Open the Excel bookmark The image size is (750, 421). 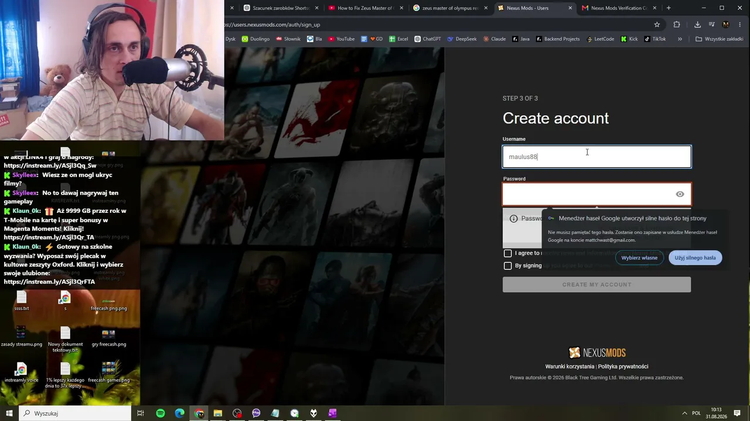398,39
